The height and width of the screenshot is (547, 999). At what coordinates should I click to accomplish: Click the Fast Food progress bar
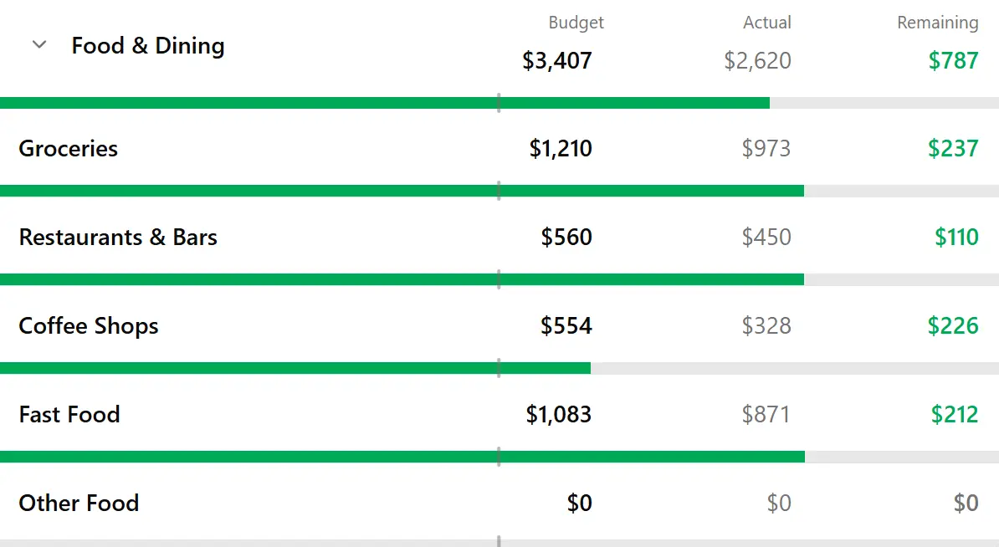coord(499,457)
